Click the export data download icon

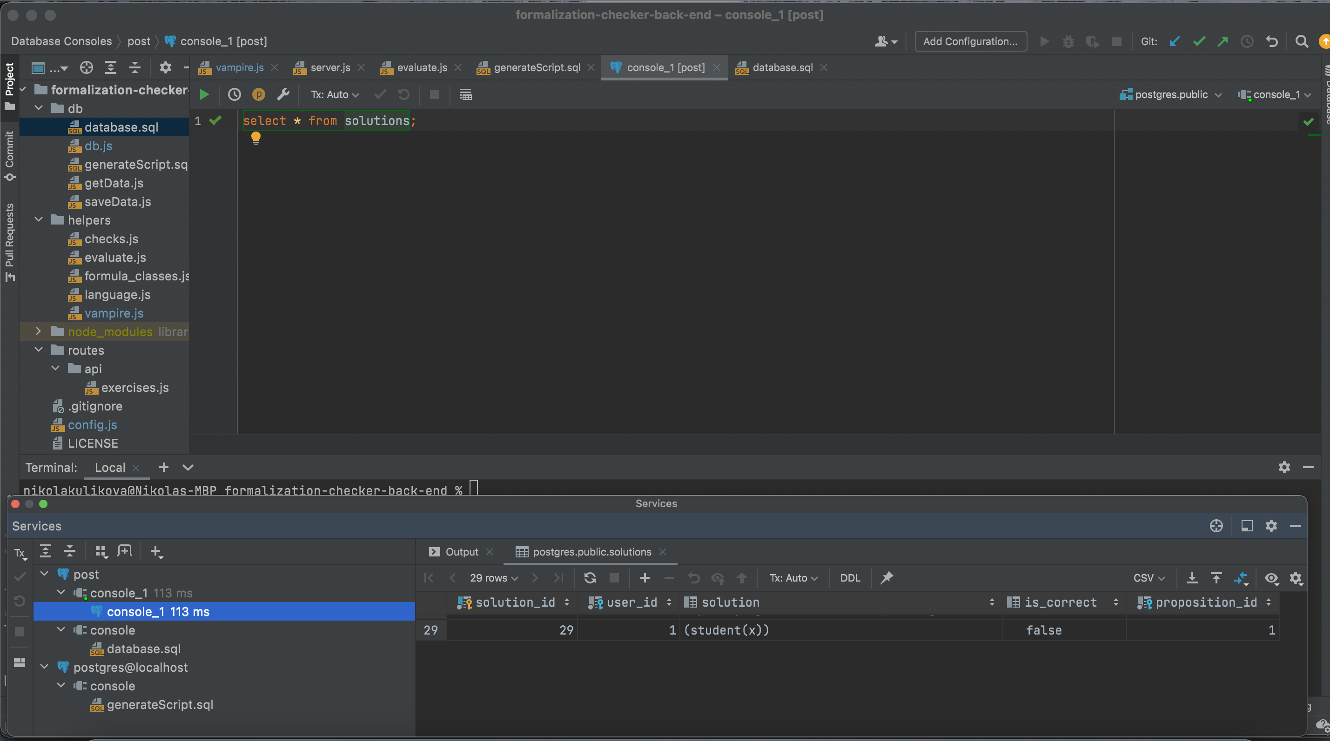point(1192,577)
